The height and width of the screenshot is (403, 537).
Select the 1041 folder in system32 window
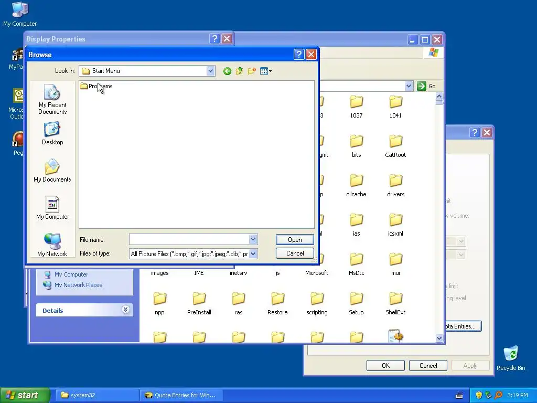(395, 107)
